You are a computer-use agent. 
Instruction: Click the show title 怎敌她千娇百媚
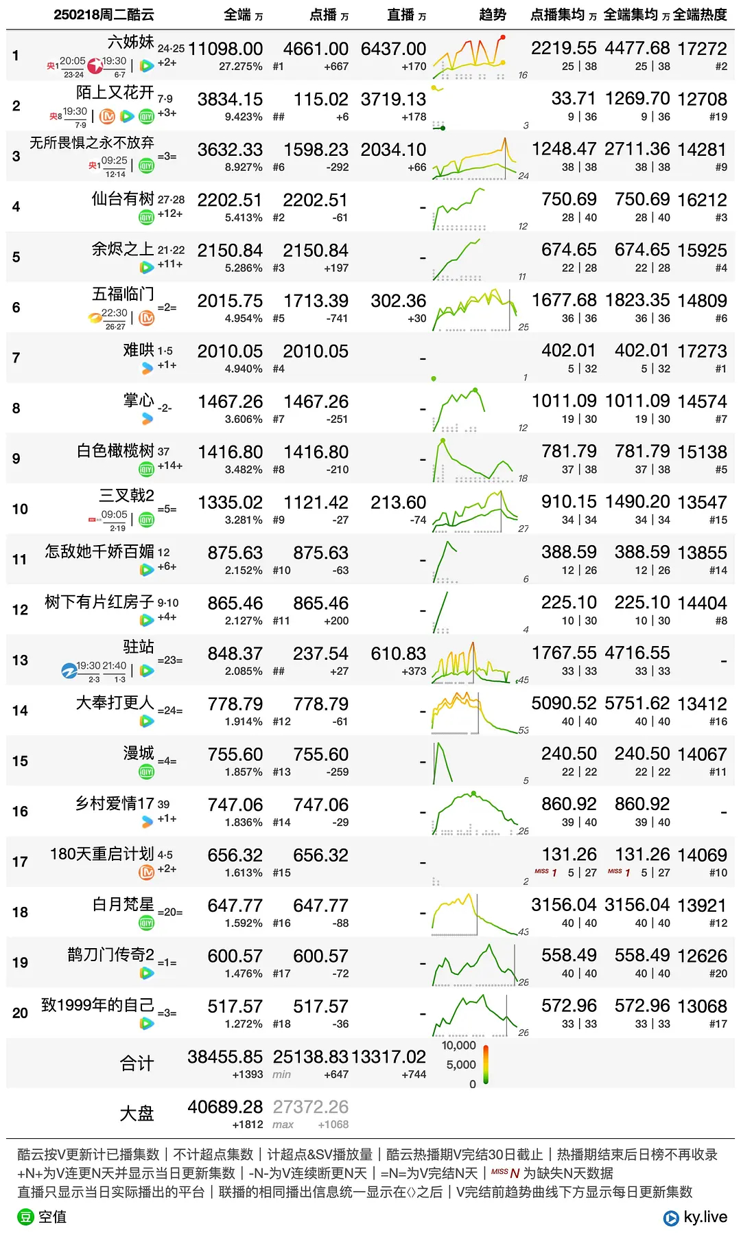pyautogui.click(x=99, y=551)
